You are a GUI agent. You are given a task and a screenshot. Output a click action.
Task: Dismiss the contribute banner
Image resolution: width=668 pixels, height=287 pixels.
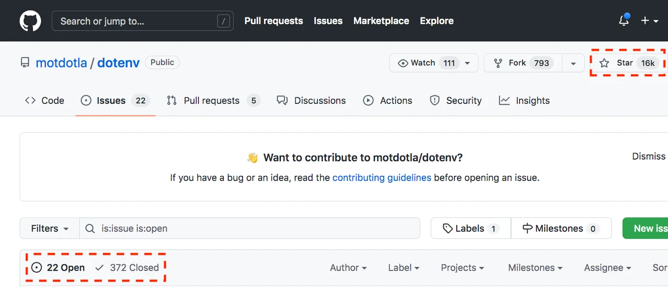648,156
